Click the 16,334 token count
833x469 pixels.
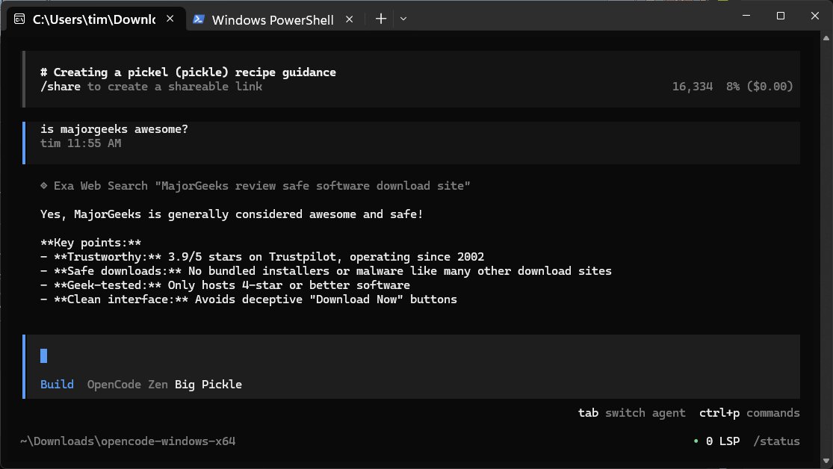(x=693, y=87)
